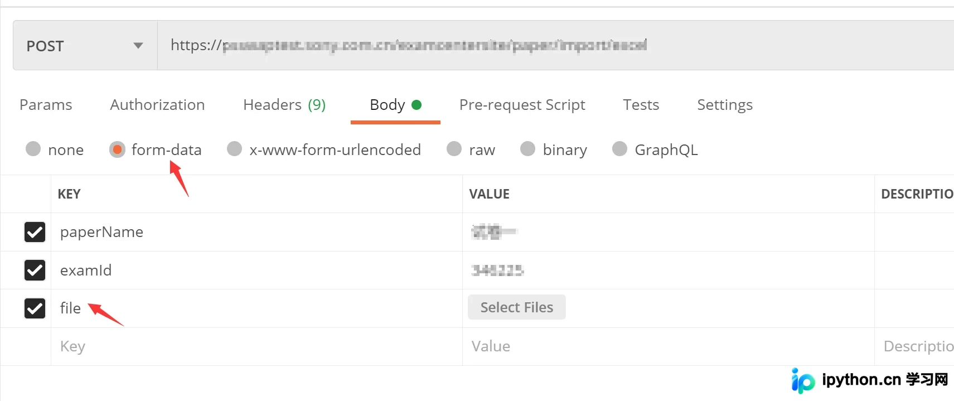Viewport: 954px width, 401px height.
Task: Edit the examId key cell
Action: click(x=256, y=270)
